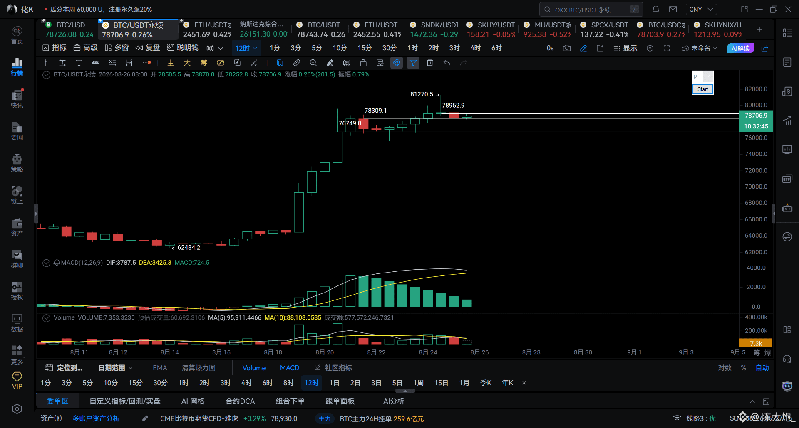
Task: Enter fullscreen chart mode
Action: point(667,48)
